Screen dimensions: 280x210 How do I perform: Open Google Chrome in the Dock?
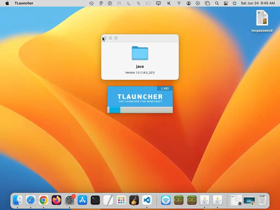pyautogui.click(x=43, y=200)
